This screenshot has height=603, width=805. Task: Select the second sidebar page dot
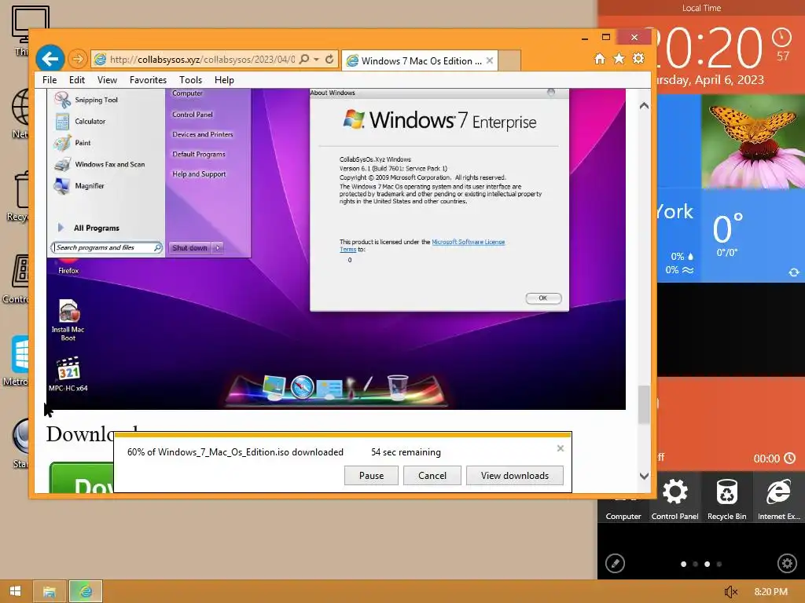(695, 564)
